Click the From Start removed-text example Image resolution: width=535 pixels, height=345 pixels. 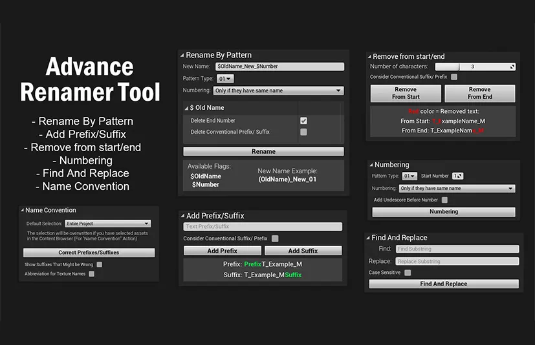pos(443,121)
